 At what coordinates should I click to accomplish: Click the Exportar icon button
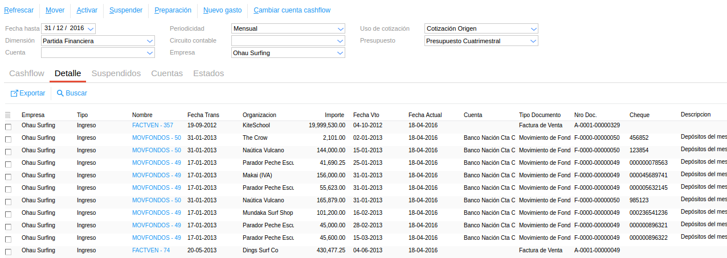click(15, 93)
